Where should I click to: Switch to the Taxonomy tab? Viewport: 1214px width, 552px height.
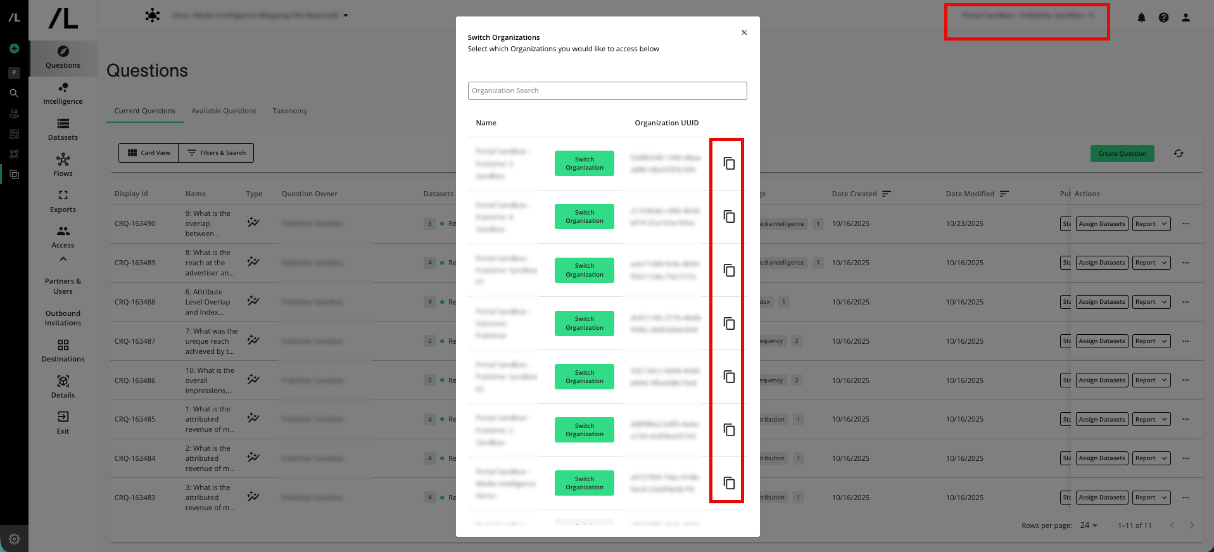(289, 111)
